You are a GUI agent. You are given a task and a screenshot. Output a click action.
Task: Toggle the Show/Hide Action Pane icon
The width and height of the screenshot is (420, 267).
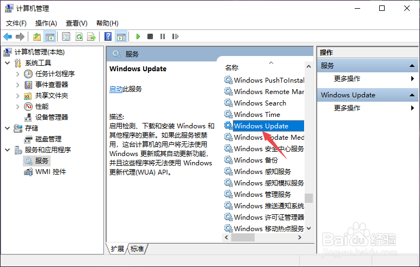tap(121, 36)
